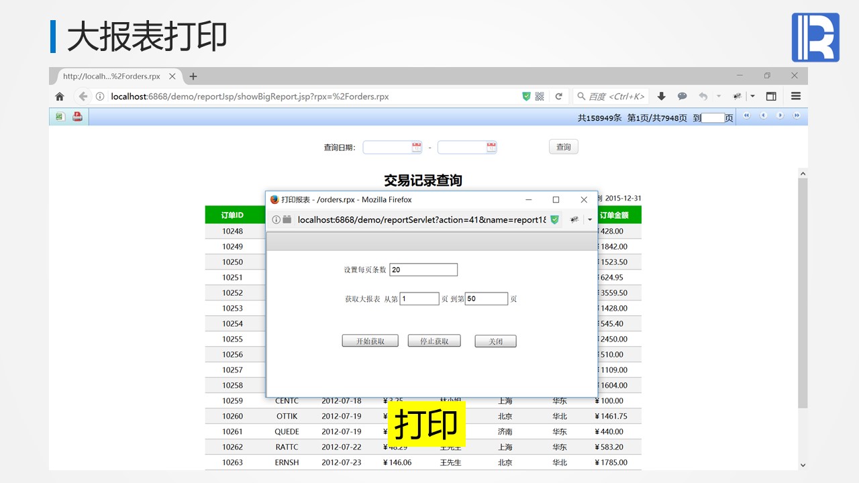Go to the browser home page
The height and width of the screenshot is (483, 859).
[x=60, y=97]
